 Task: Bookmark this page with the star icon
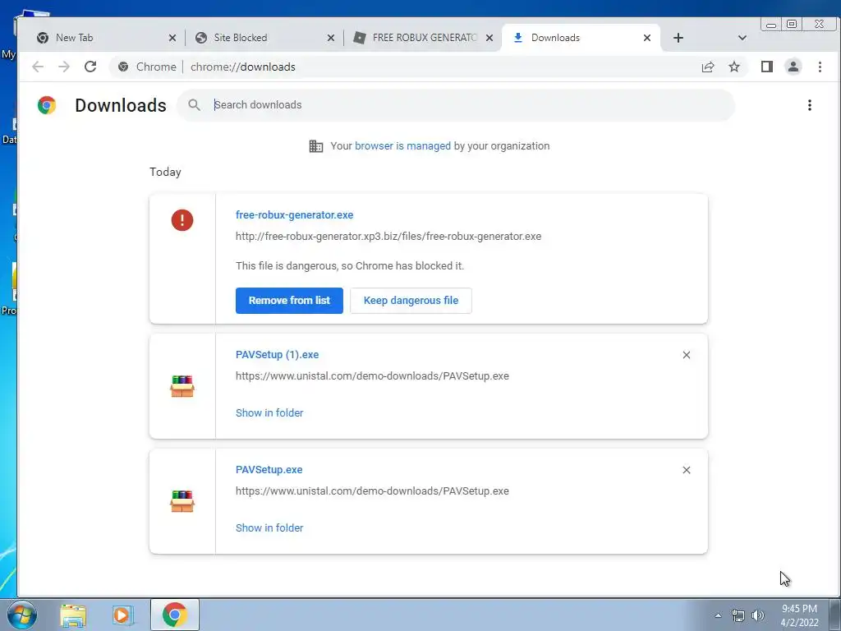tap(733, 67)
